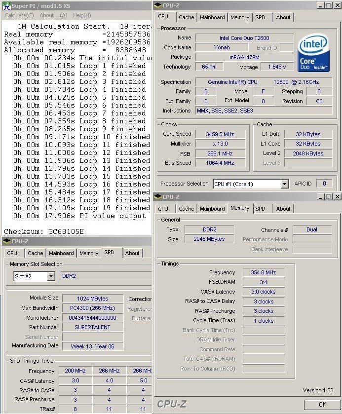Select SPD tab in CPU-Z Memory window
The width and height of the screenshot is (342, 414).
(260, 209)
